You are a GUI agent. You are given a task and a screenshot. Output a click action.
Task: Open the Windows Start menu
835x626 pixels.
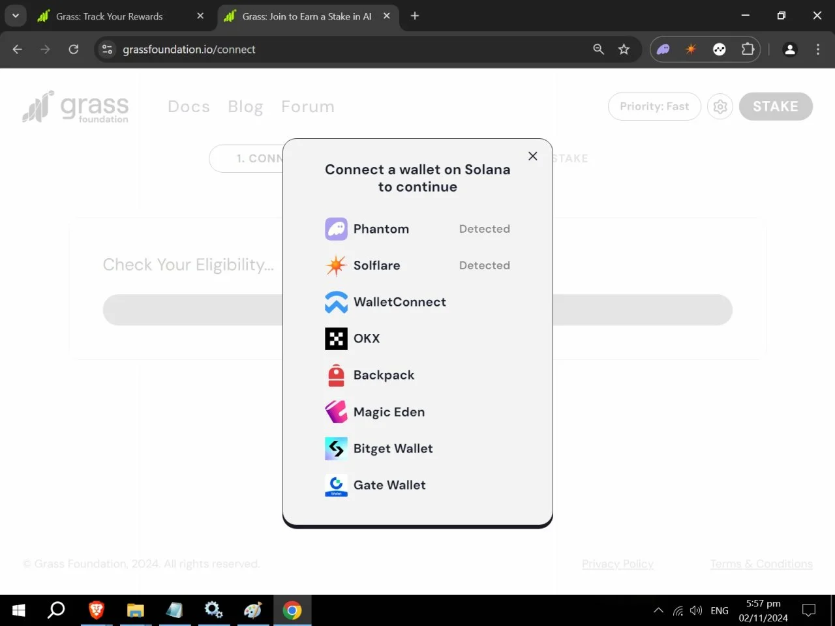(x=18, y=610)
